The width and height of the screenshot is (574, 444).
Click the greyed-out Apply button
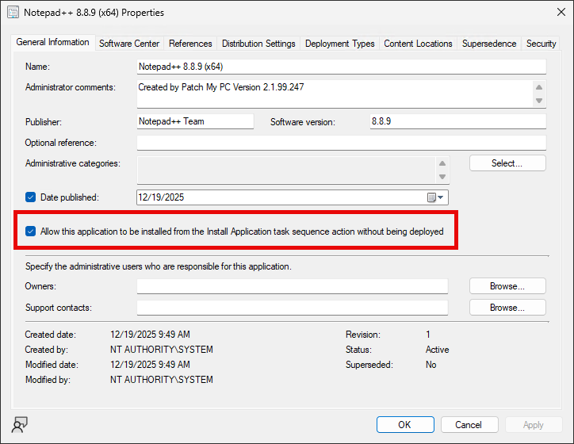pyautogui.click(x=534, y=425)
